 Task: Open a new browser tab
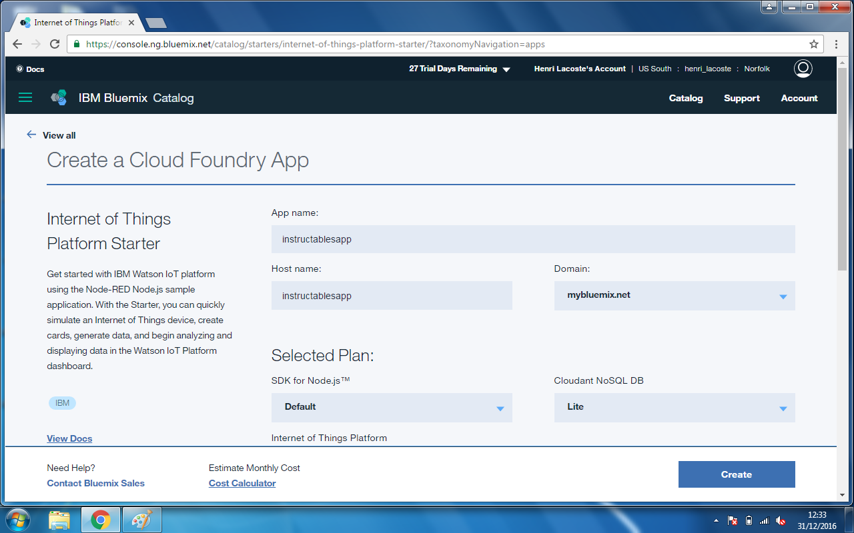pos(155,23)
